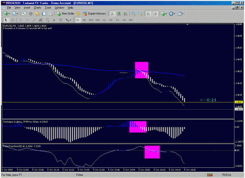Viewport: 245px width, 178px height.
Task: Click the Periods clock icon
Action: (x=171, y=14)
